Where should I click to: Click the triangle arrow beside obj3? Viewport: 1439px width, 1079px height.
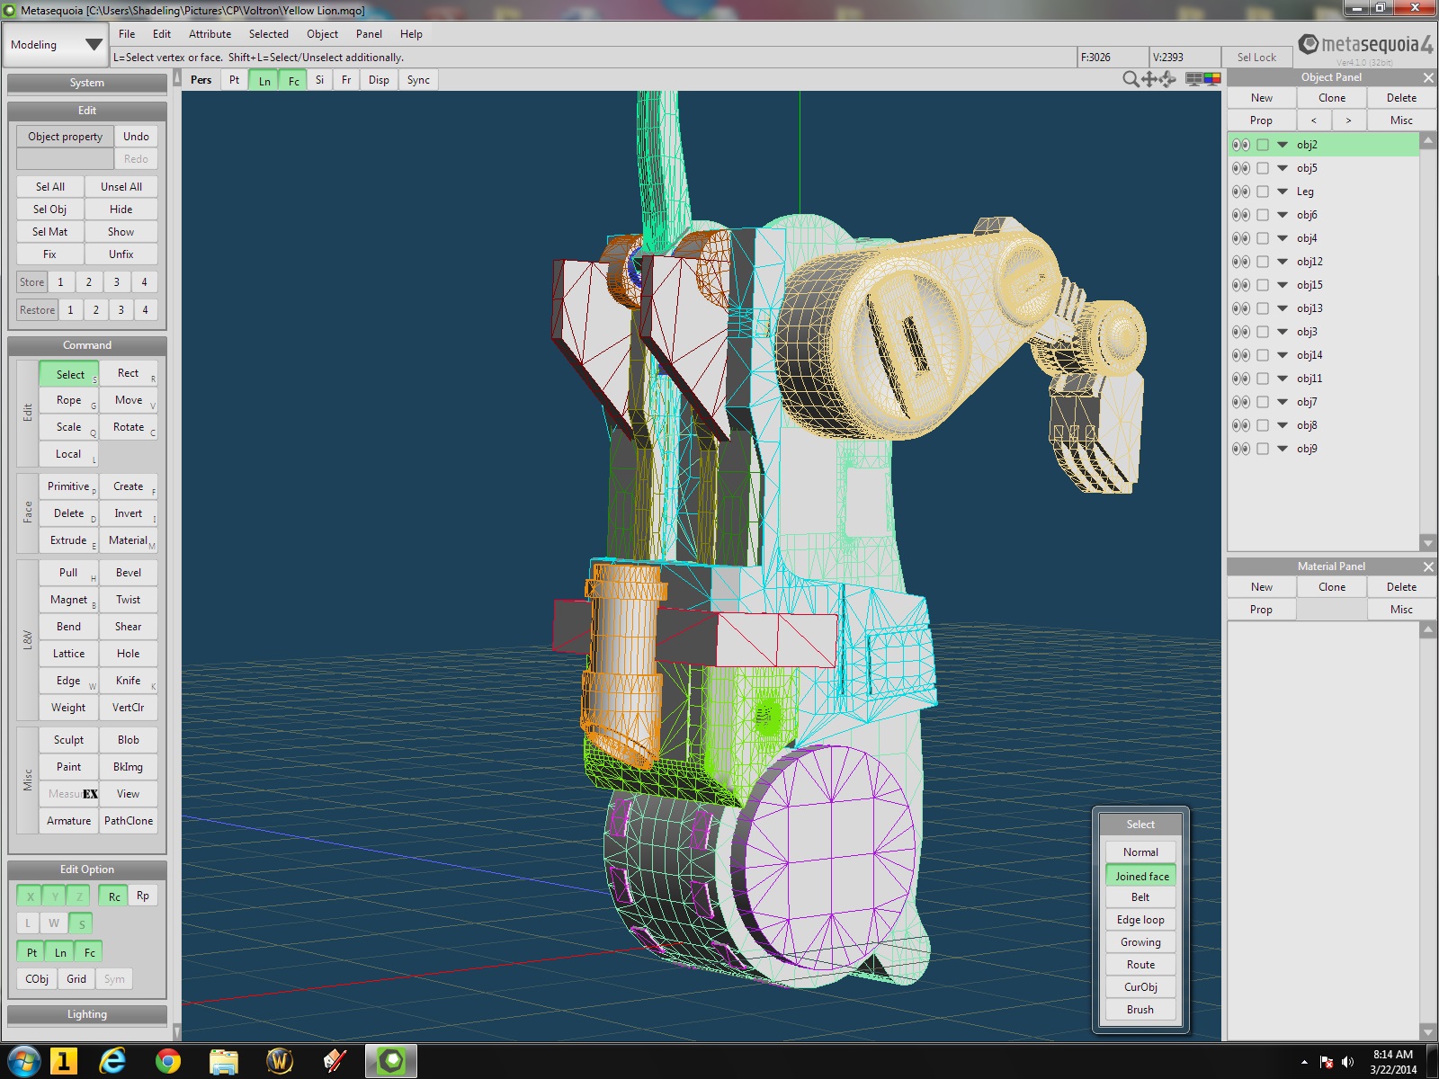[x=1283, y=332]
